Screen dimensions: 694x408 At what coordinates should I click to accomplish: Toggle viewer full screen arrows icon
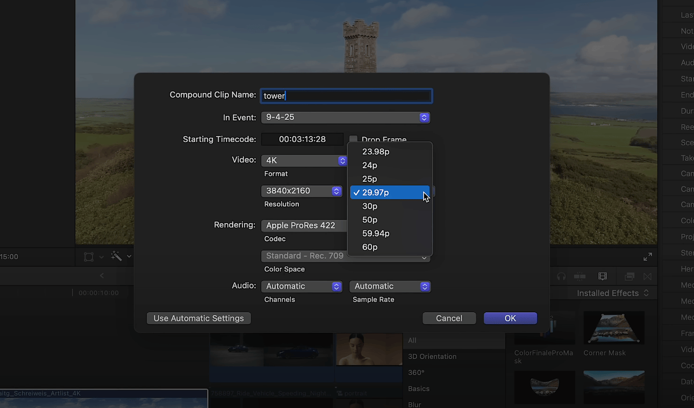click(648, 257)
